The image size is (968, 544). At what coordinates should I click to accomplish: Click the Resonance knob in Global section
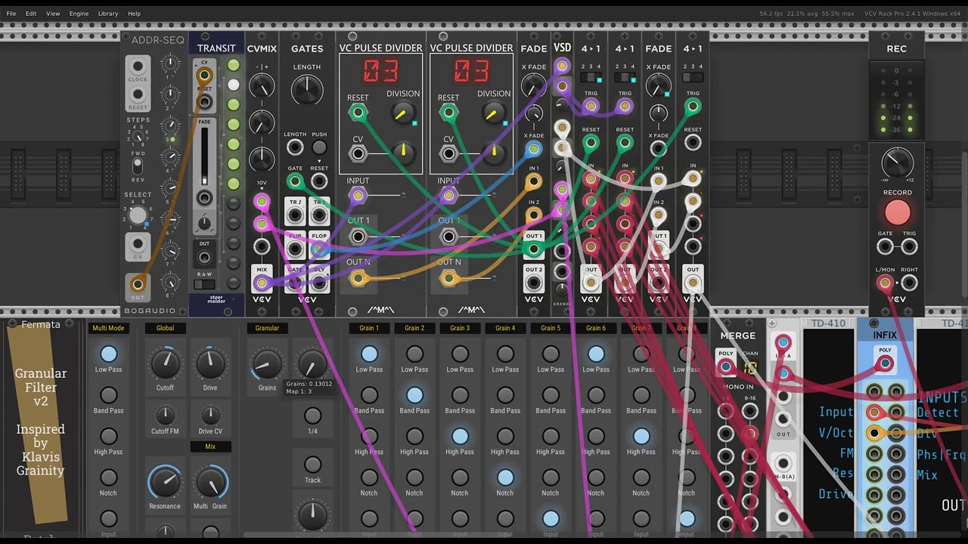tap(165, 482)
